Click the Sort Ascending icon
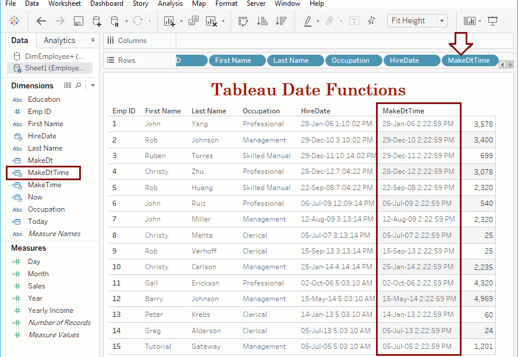The height and width of the screenshot is (357, 518). [262, 21]
